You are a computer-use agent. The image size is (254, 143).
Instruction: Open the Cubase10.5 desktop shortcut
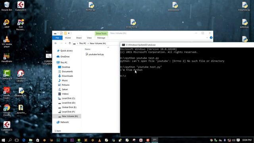click(x=21, y=6)
